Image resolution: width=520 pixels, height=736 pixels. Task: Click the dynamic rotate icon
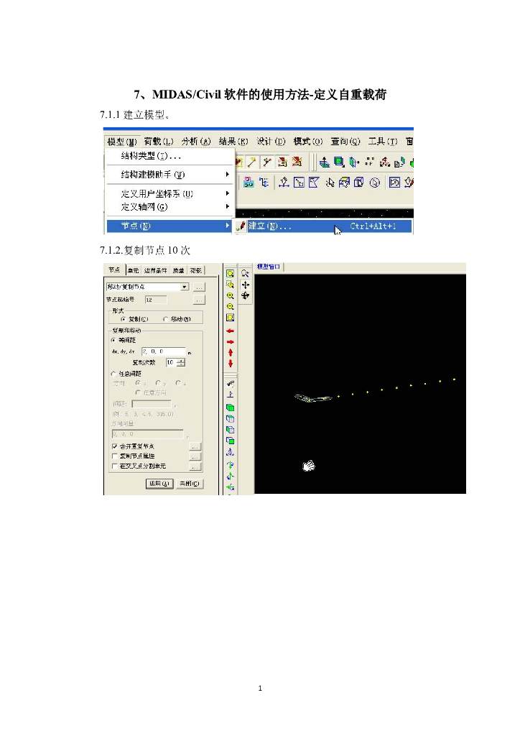(x=245, y=295)
